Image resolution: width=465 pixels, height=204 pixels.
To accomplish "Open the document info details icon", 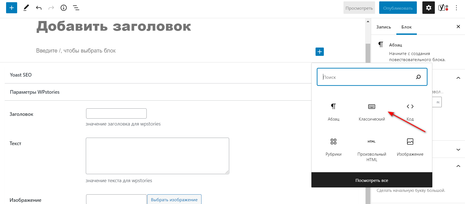I will coord(64,8).
